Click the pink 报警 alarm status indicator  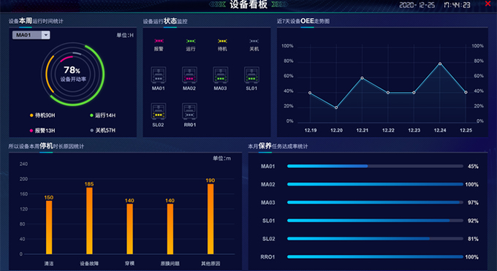[x=159, y=41]
